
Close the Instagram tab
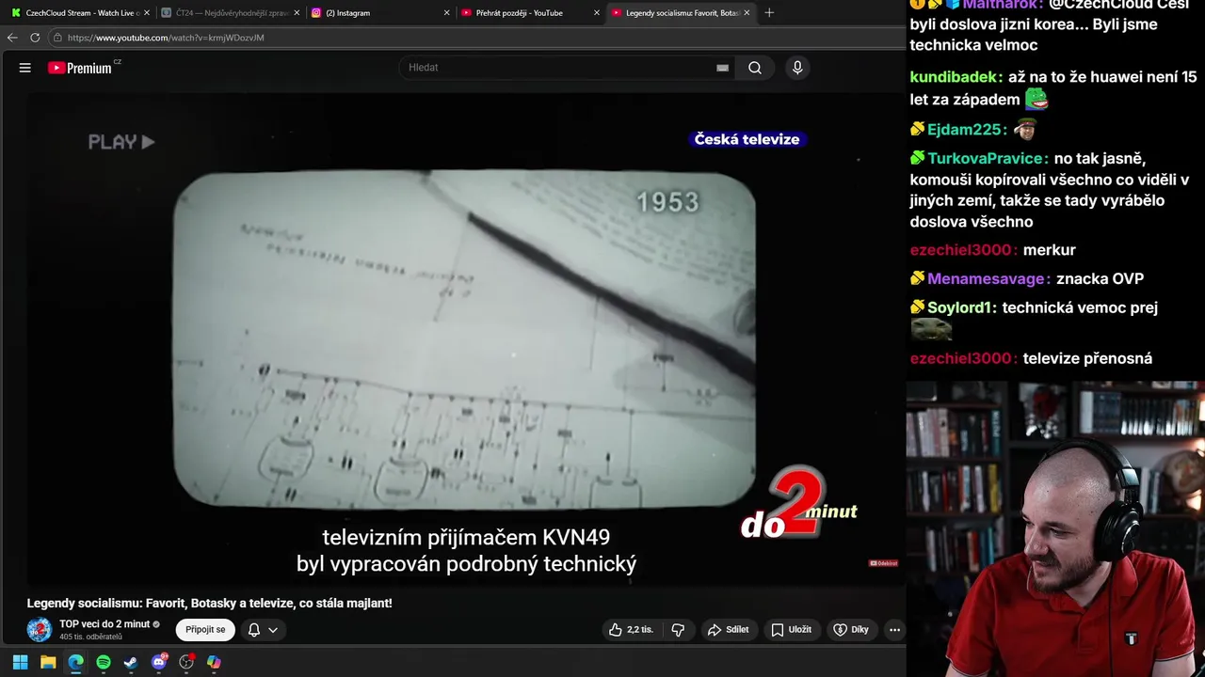[x=446, y=13]
